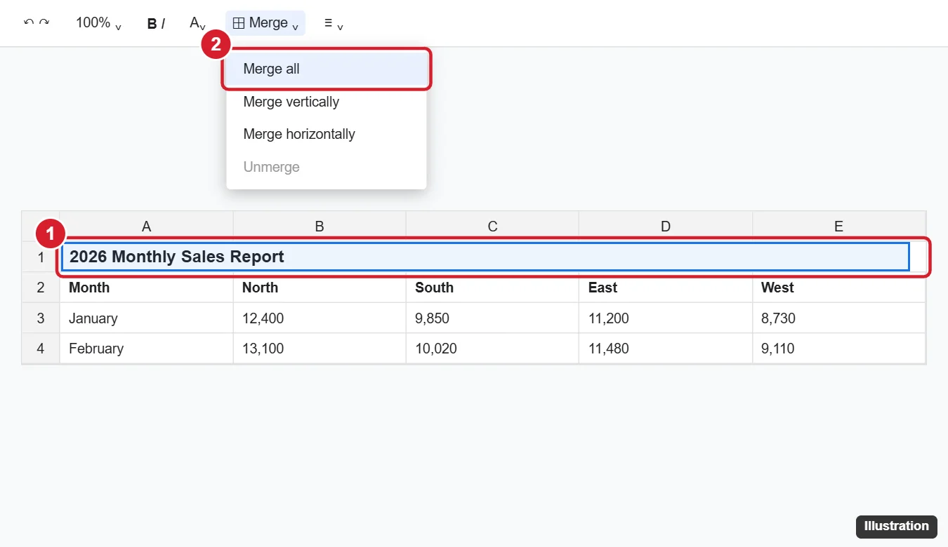Click the 'West' header cell
948x547 pixels.
(x=838, y=288)
